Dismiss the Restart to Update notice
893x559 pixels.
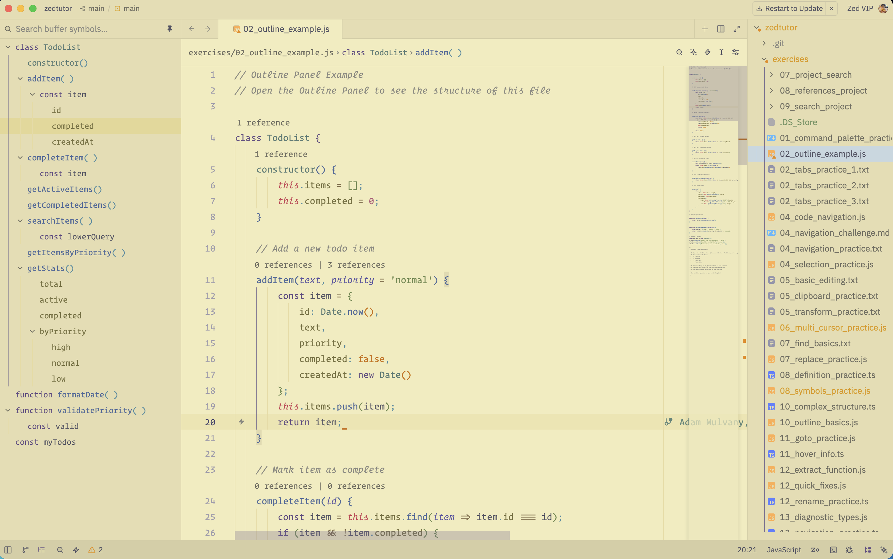(831, 8)
